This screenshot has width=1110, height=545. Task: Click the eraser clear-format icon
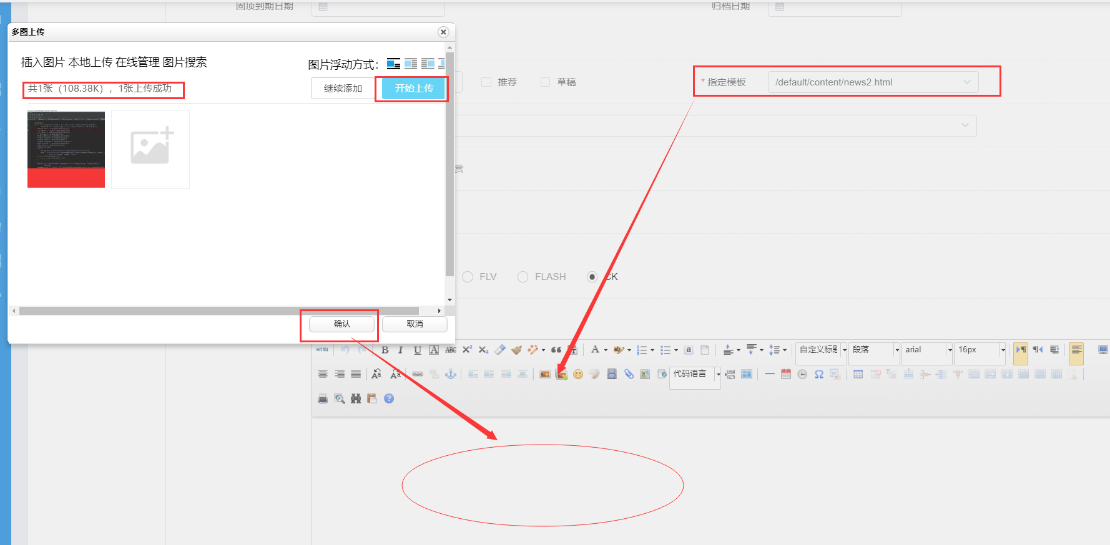500,350
